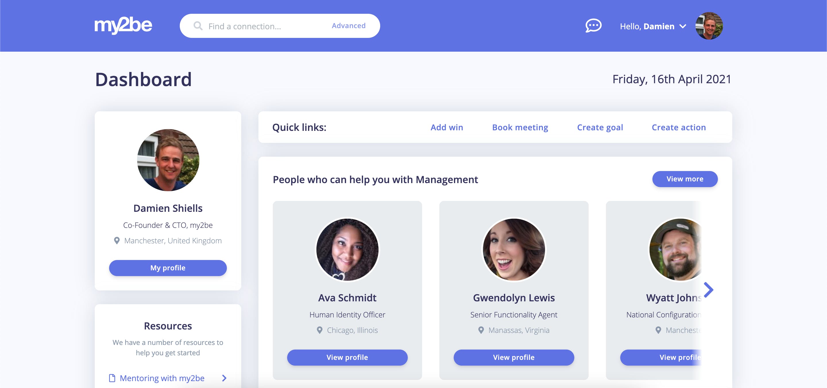
Task: Click Chicago location pin icon
Action: (319, 330)
